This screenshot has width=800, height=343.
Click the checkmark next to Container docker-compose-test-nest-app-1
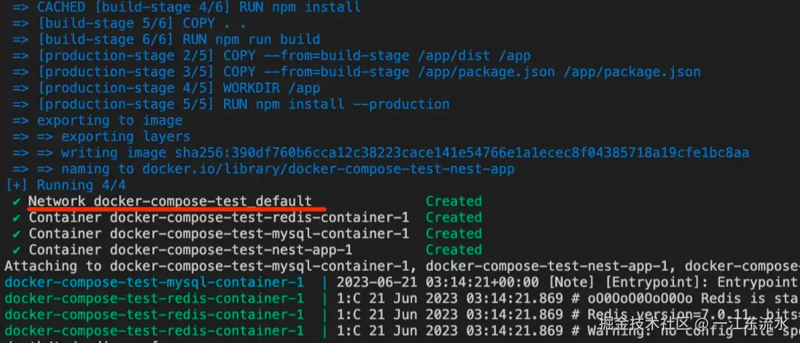point(16,250)
